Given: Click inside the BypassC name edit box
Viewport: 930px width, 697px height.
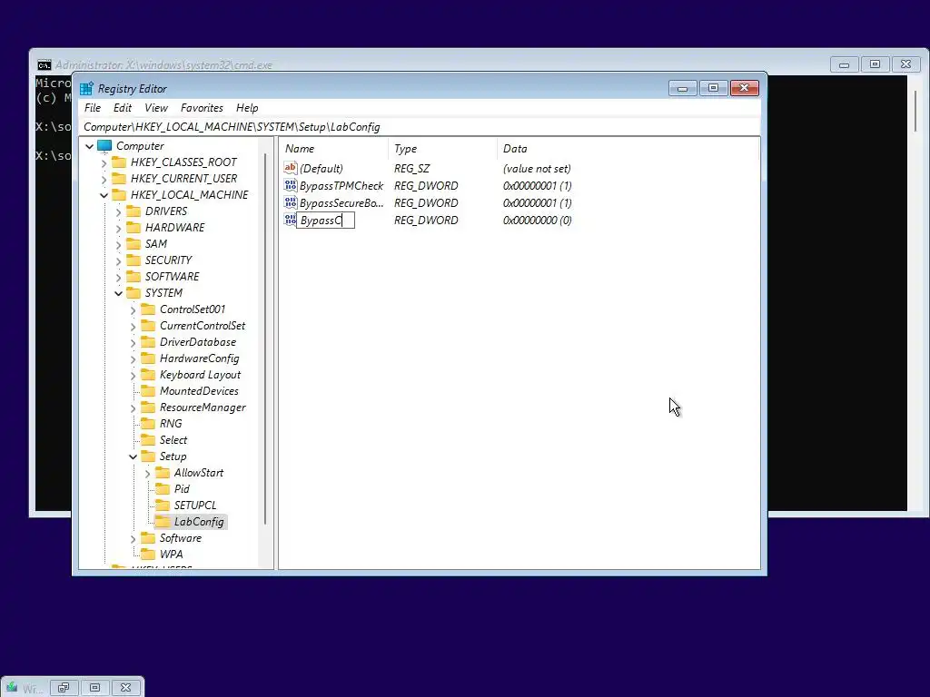Looking at the screenshot, I should (326, 220).
